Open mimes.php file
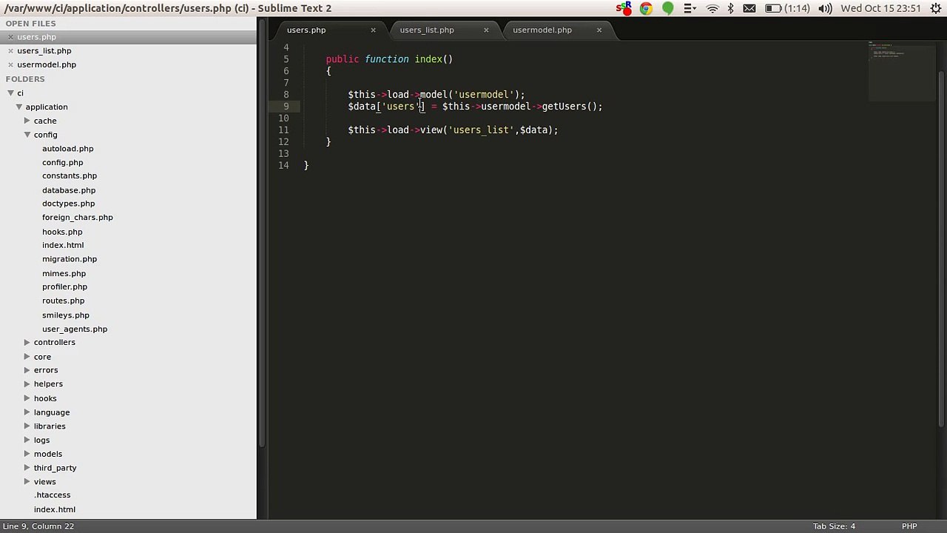Screen dimensions: 947x533 (x=64, y=273)
